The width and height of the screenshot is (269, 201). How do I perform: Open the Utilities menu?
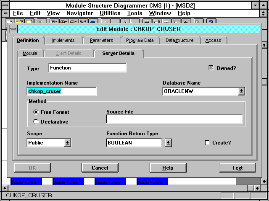click(110, 13)
